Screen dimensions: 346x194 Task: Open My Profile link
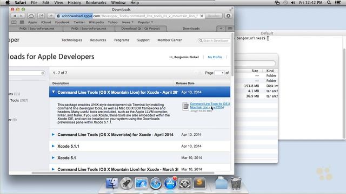coord(215,57)
